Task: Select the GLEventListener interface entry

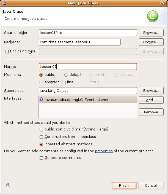Action: click(88, 100)
